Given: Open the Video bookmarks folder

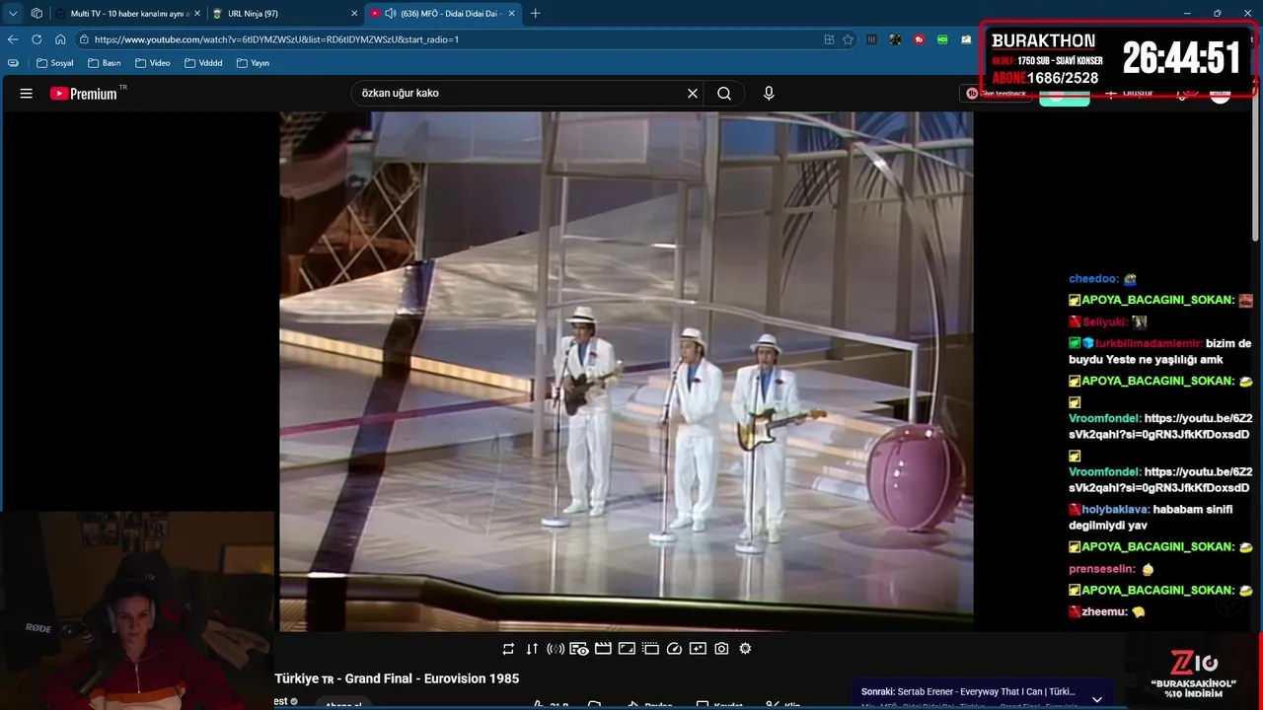Looking at the screenshot, I should (153, 63).
